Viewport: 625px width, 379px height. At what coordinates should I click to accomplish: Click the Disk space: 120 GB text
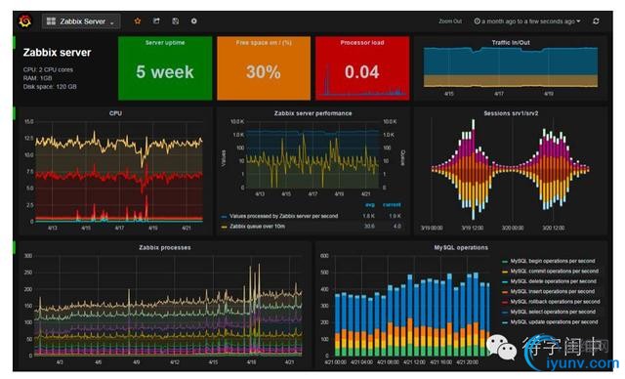(x=50, y=87)
